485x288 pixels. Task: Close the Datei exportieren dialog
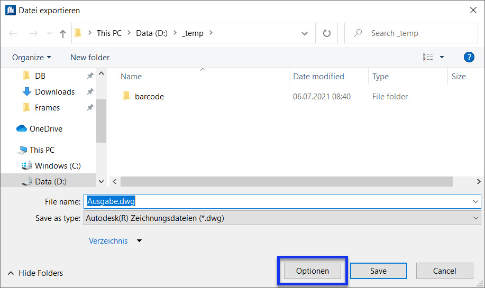point(473,10)
